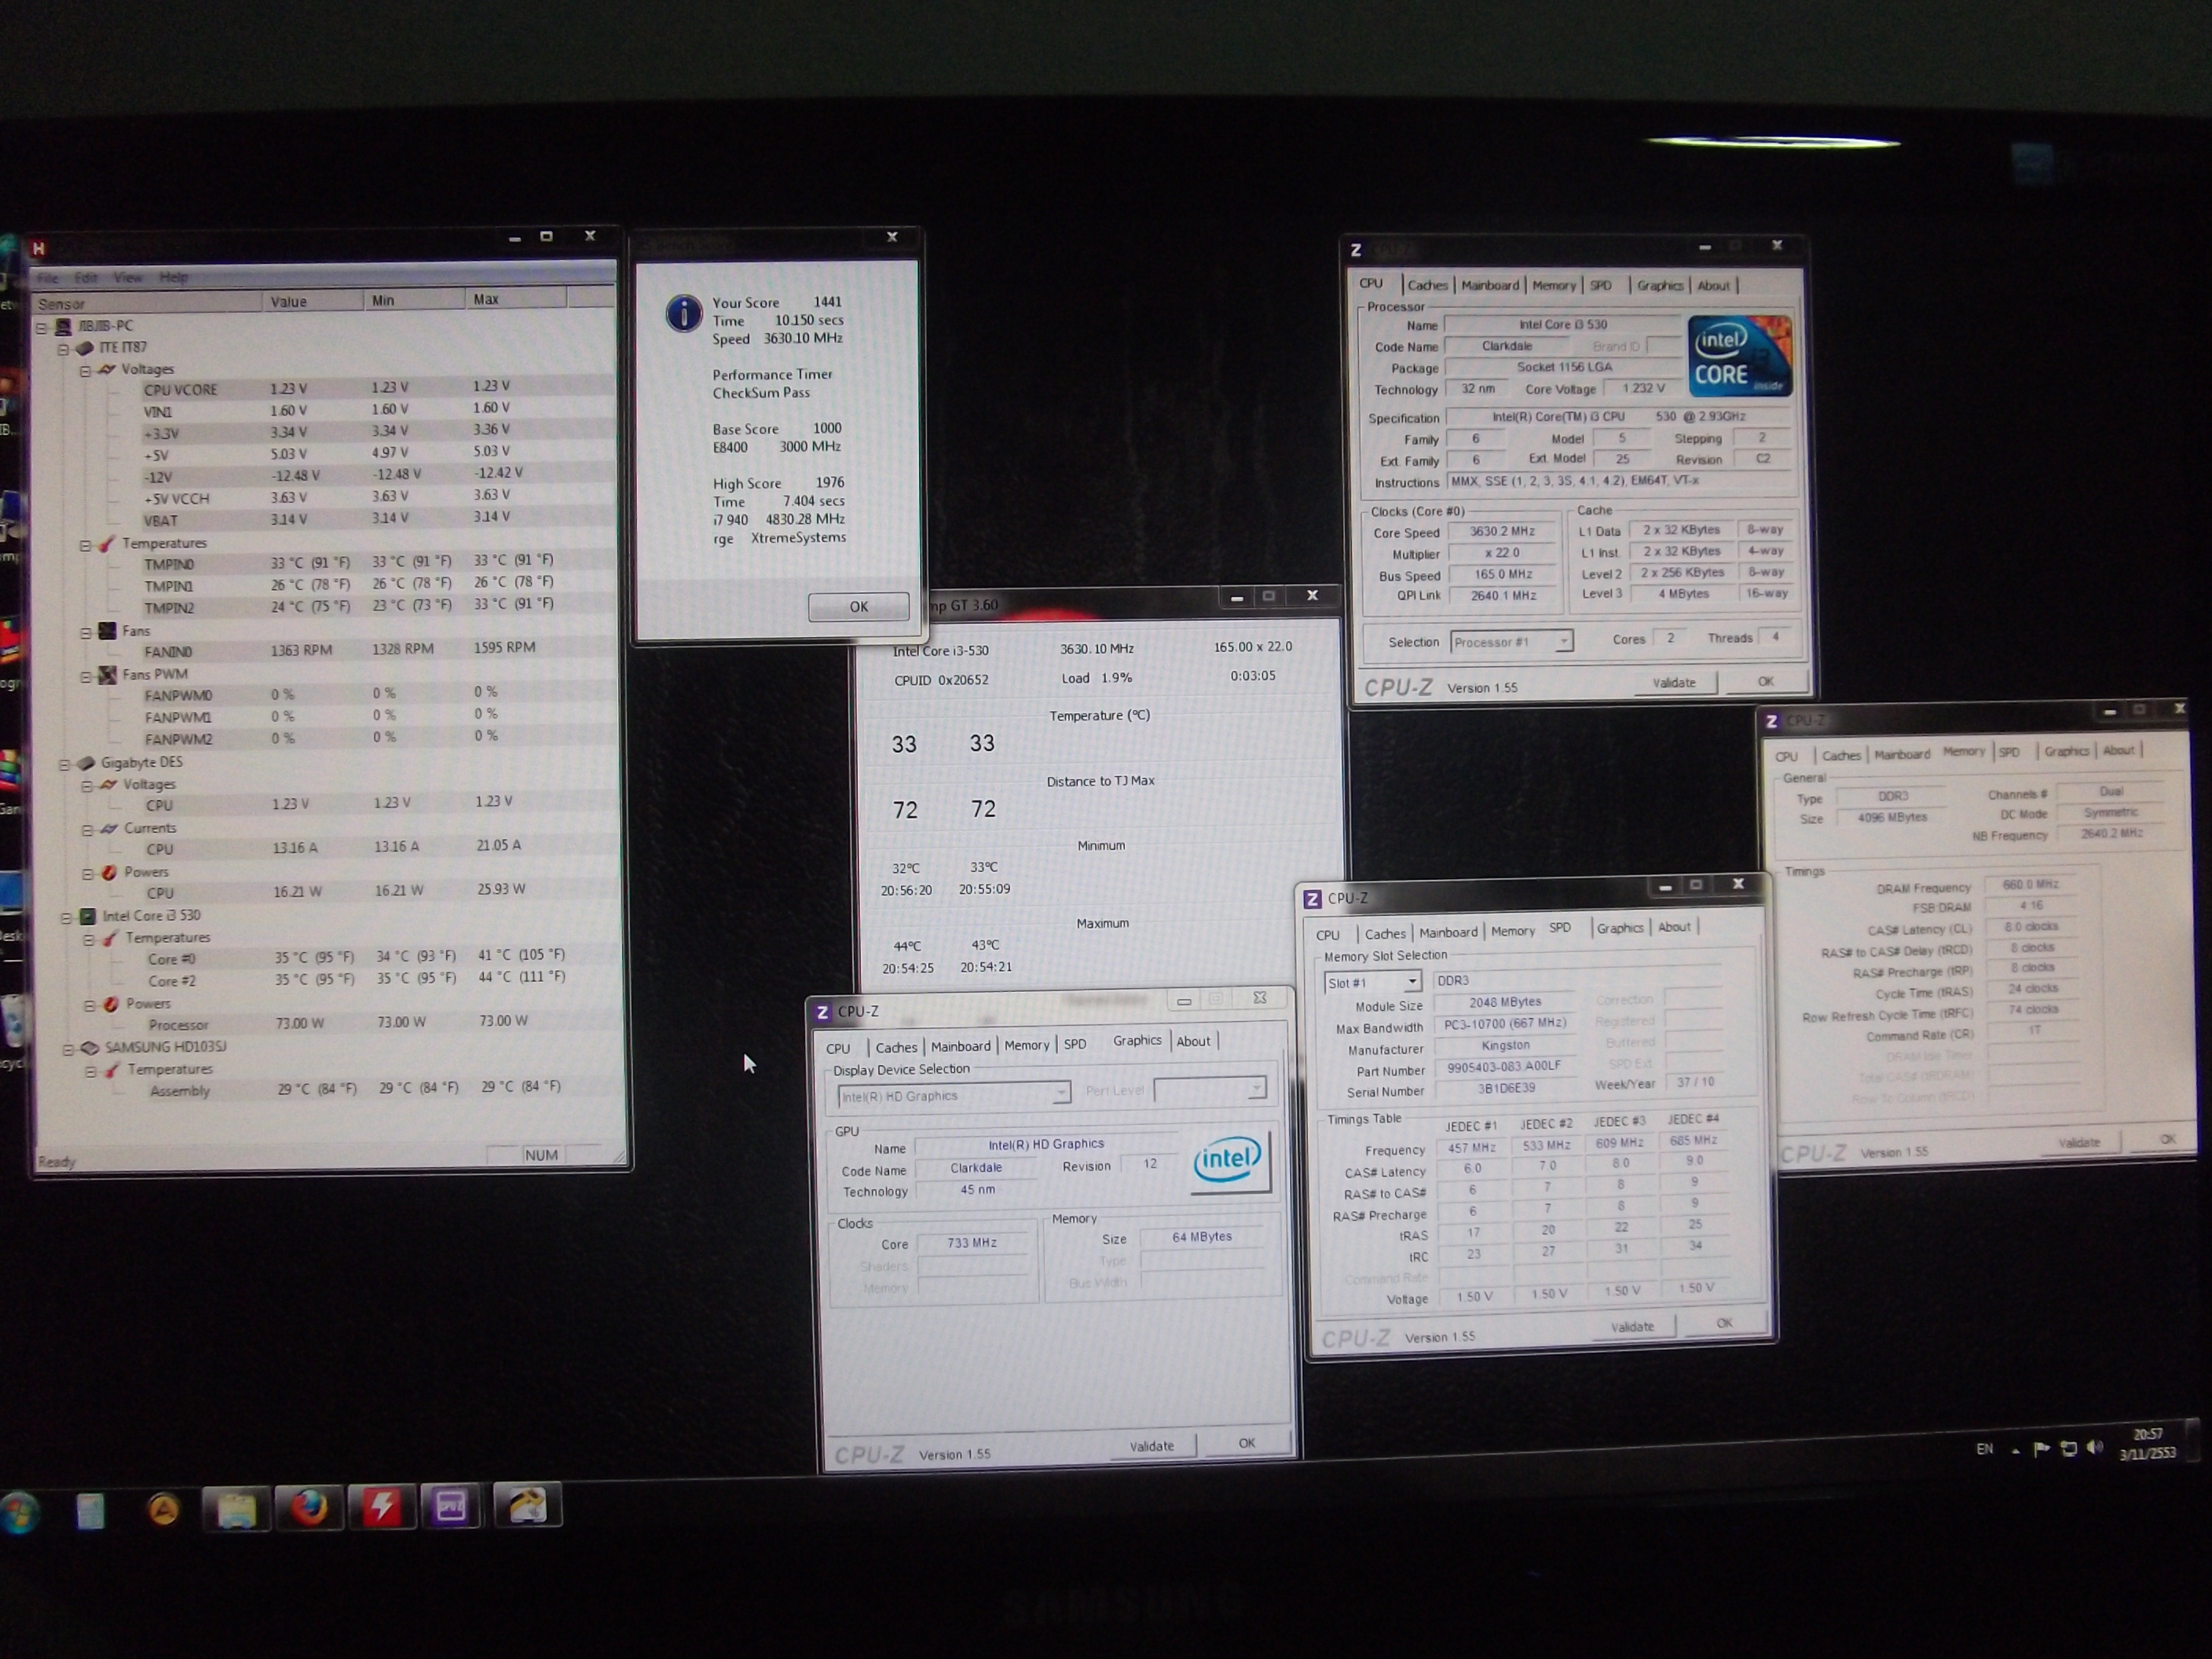This screenshot has height=1659, width=2212.
Task: Open Firefox from the taskbar
Action: (309, 1507)
